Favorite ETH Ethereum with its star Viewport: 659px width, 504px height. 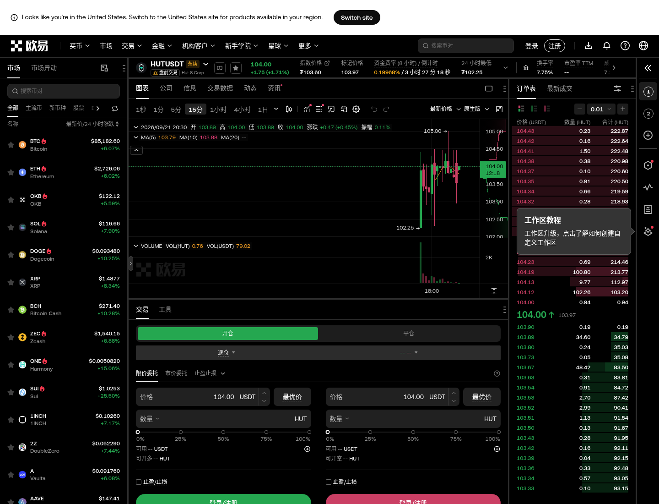click(x=11, y=172)
